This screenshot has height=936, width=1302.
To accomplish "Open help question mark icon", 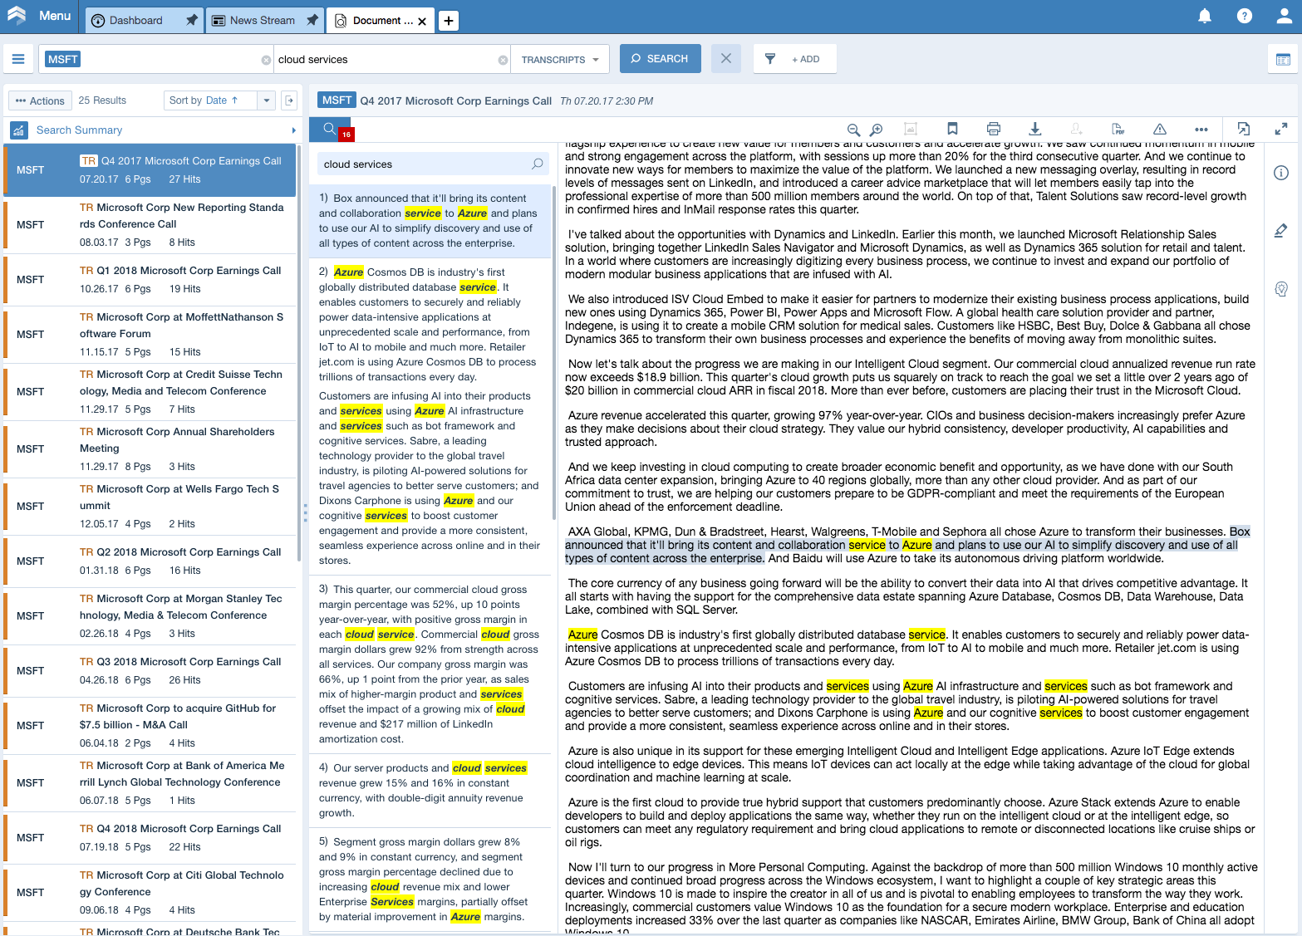I will [1244, 16].
